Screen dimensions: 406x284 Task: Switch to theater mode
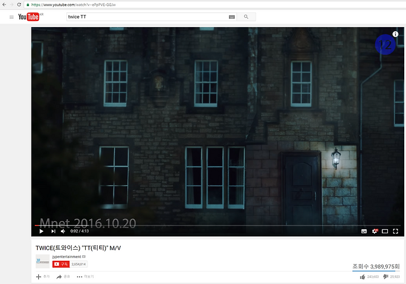[x=385, y=231]
